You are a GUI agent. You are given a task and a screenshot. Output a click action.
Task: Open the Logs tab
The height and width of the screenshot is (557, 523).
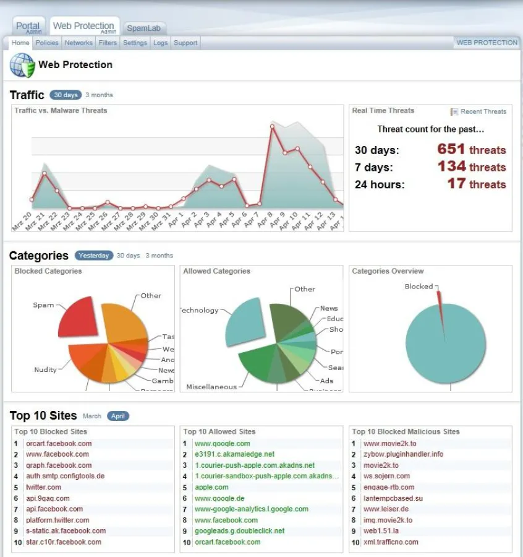160,43
